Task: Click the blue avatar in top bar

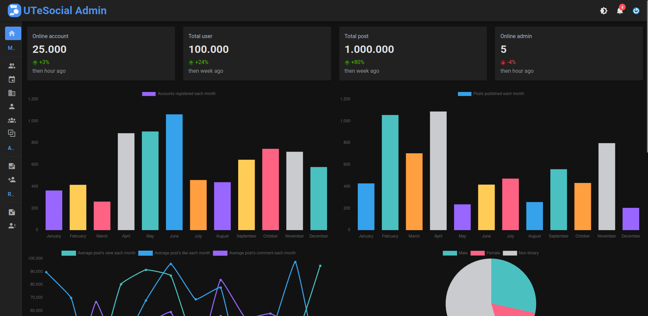Action: coord(636,11)
